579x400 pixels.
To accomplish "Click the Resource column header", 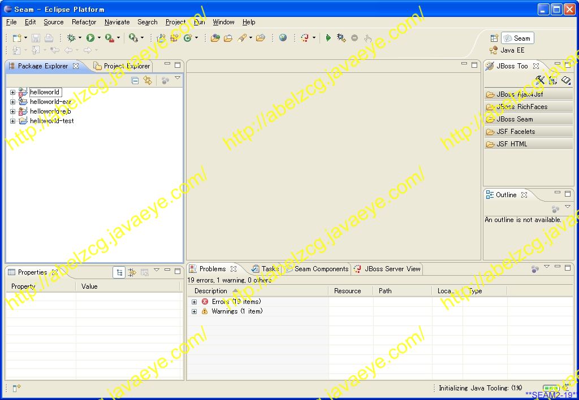I will coord(351,291).
